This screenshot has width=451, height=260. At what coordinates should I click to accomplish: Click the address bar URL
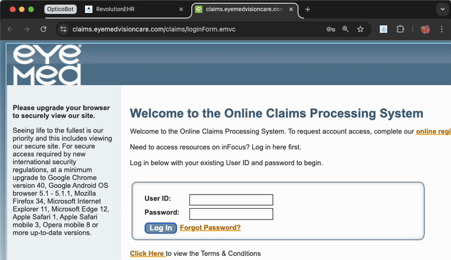click(154, 29)
